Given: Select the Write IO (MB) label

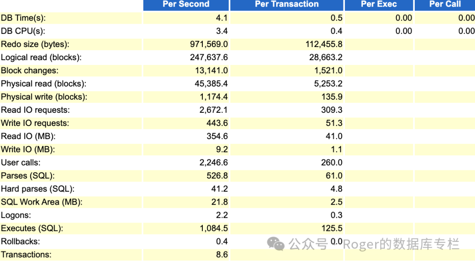Looking at the screenshot, I should pos(28,149).
